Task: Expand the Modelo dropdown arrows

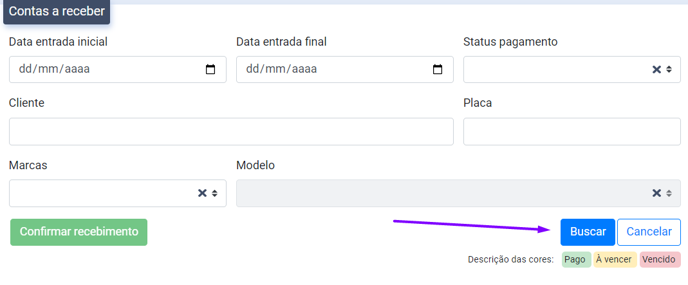Action: (x=669, y=193)
